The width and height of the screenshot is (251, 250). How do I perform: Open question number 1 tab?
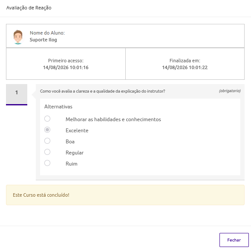[17, 95]
